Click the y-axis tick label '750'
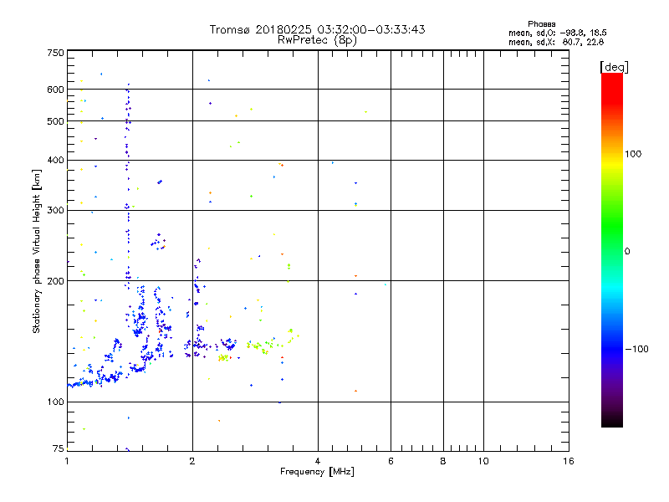The width and height of the screenshot is (669, 502). coord(55,53)
